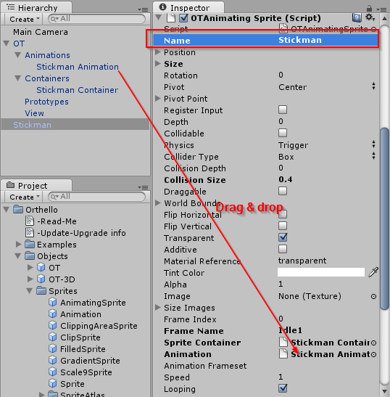The width and height of the screenshot is (390, 397).
Task: Switch to the Hierarchy tab
Action: pos(36,7)
